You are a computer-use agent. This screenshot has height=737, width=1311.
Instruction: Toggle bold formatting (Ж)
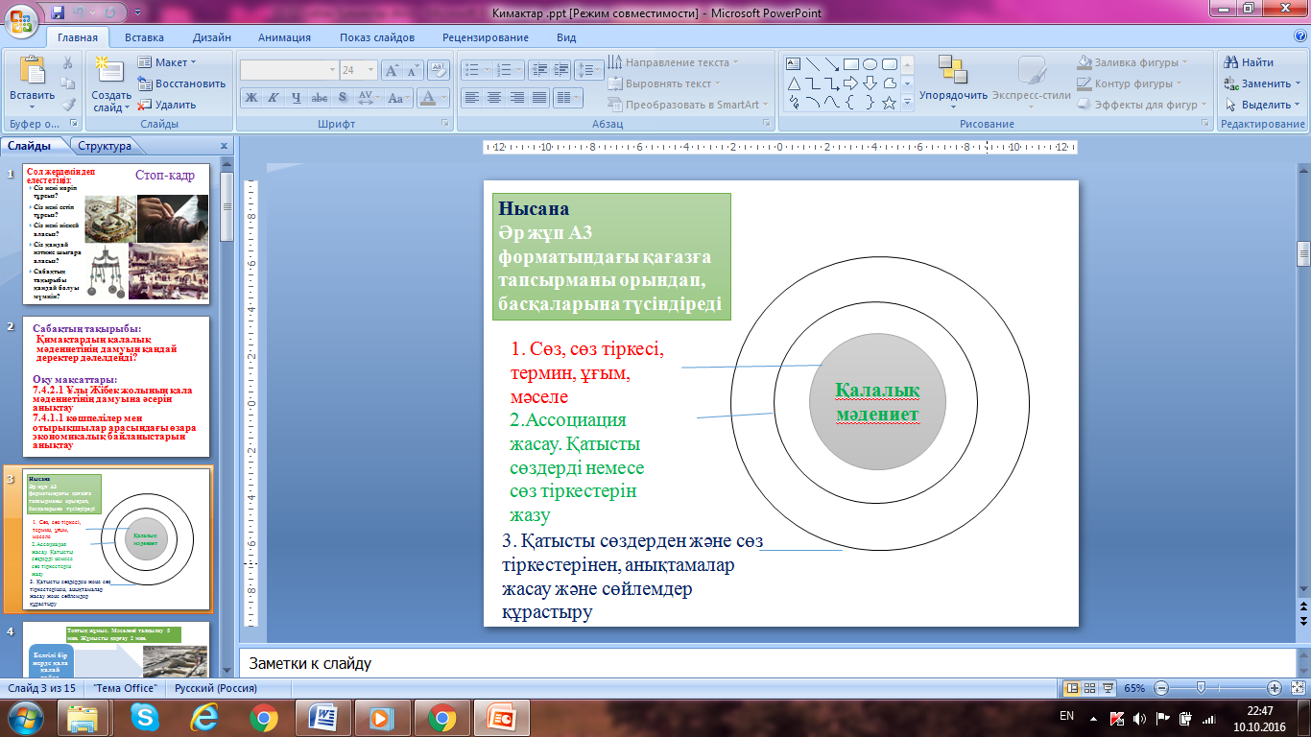pos(251,98)
